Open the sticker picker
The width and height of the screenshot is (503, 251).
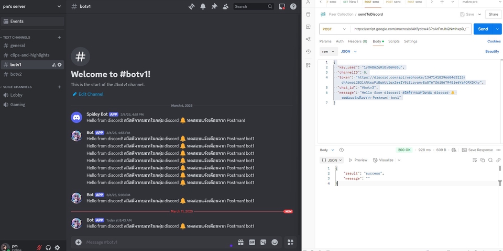coord(264,242)
